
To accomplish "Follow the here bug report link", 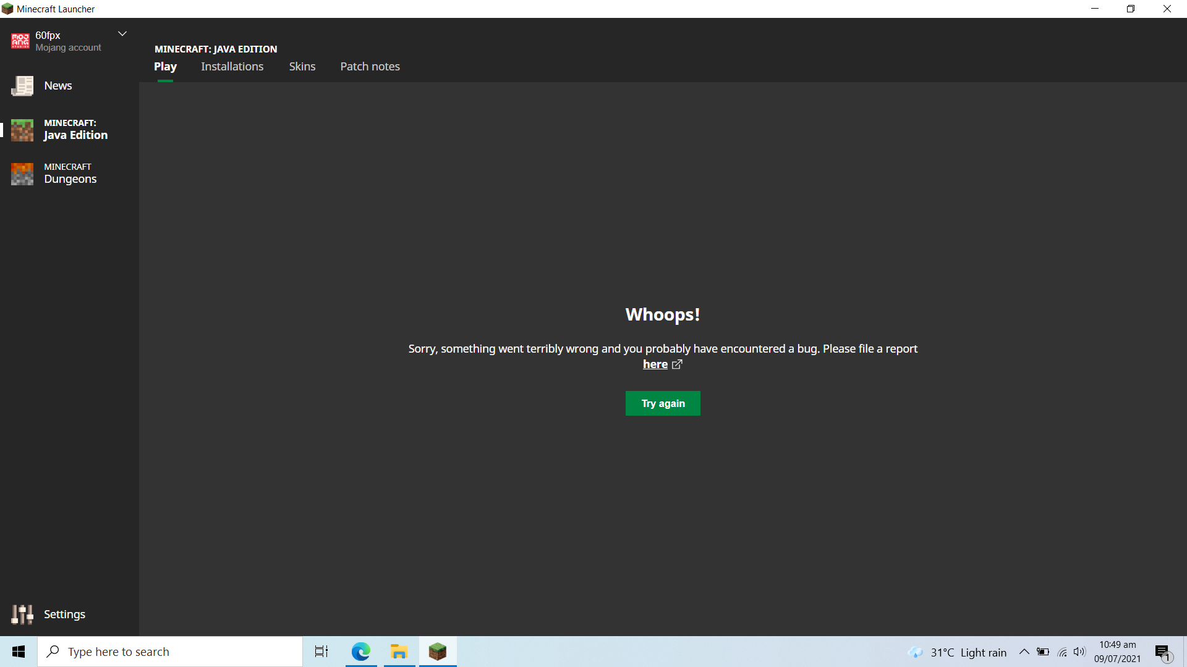I will tap(655, 364).
